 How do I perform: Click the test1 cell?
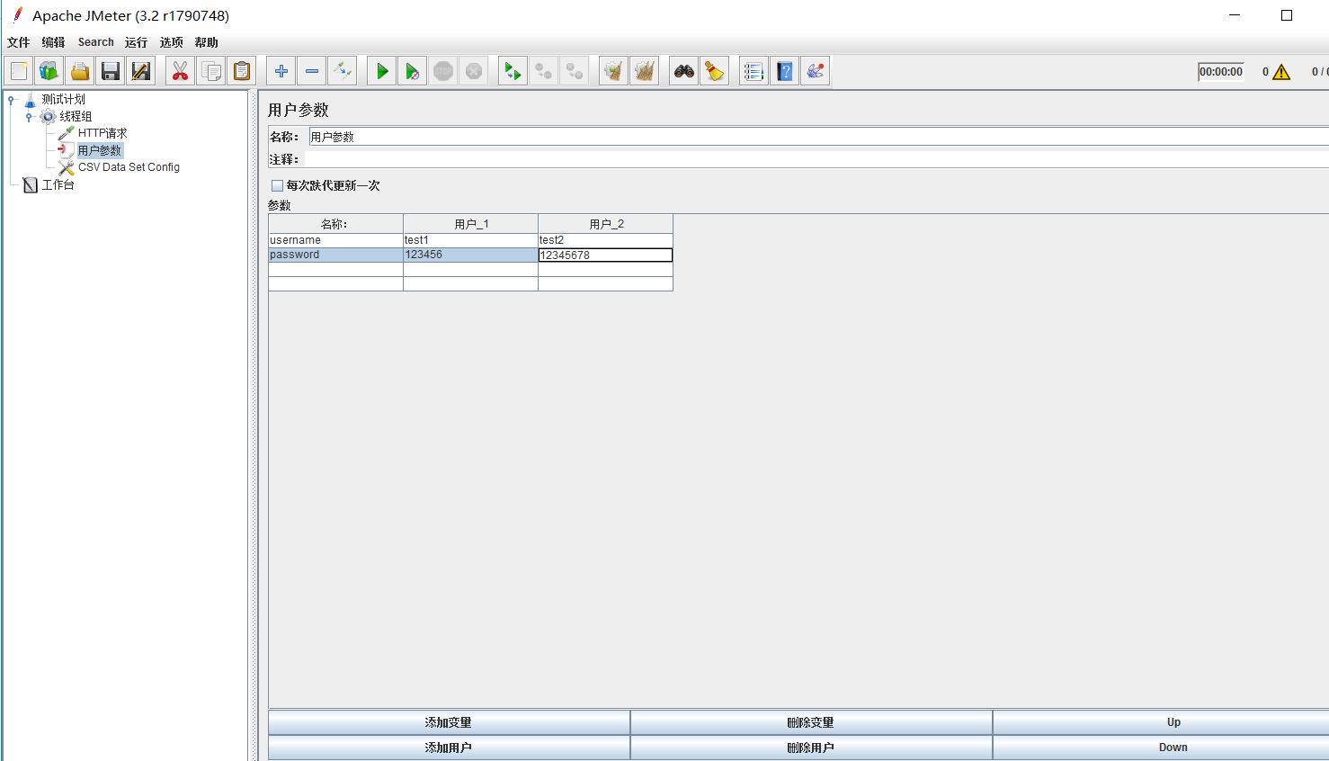coord(470,240)
